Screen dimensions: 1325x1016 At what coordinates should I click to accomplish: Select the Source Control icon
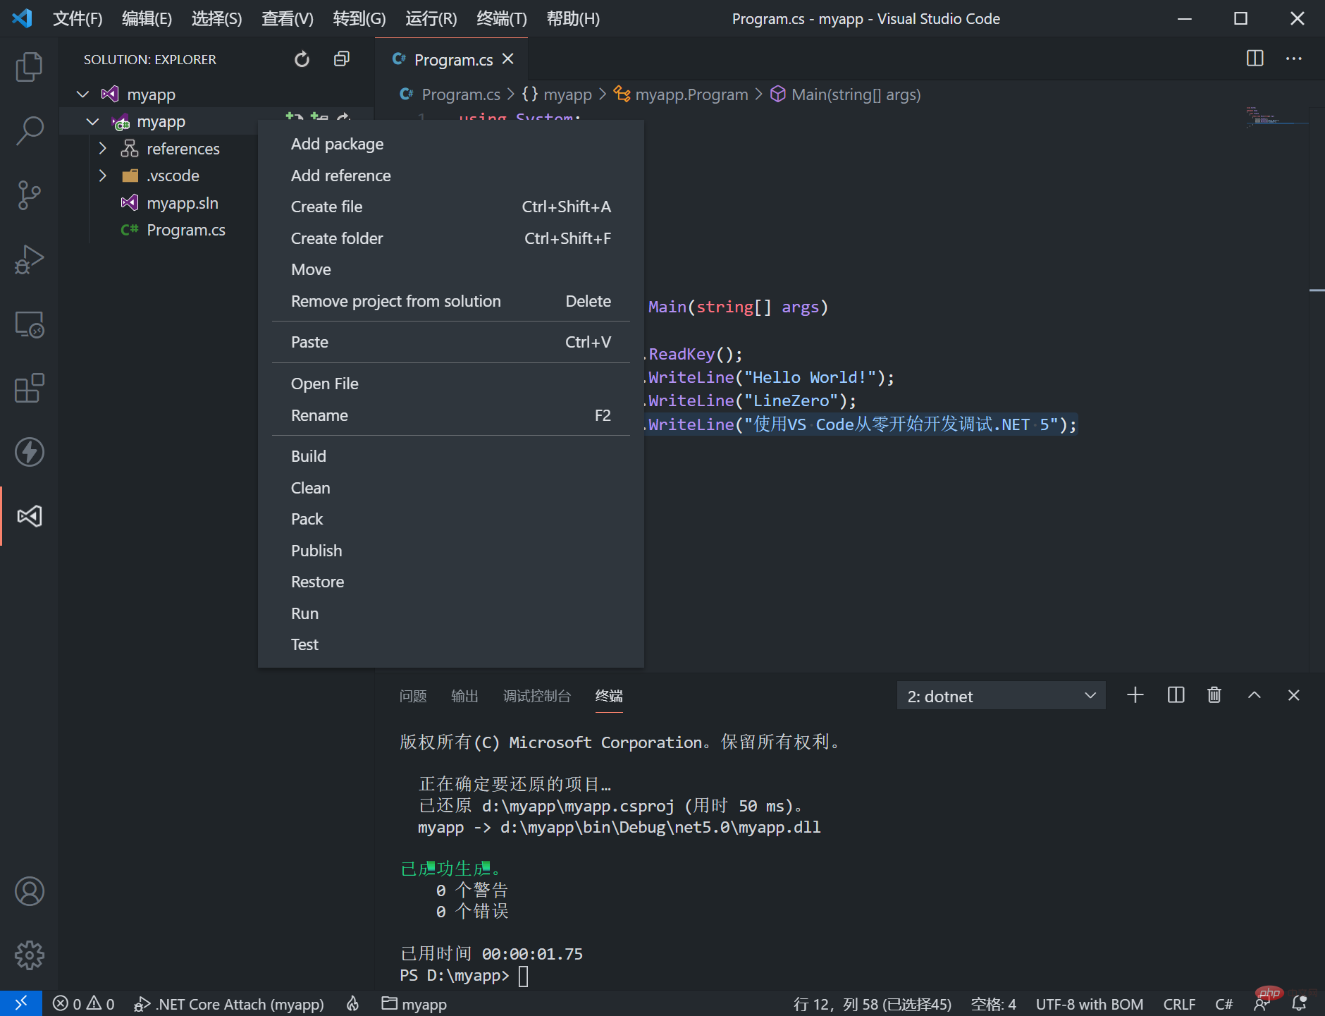[29, 195]
